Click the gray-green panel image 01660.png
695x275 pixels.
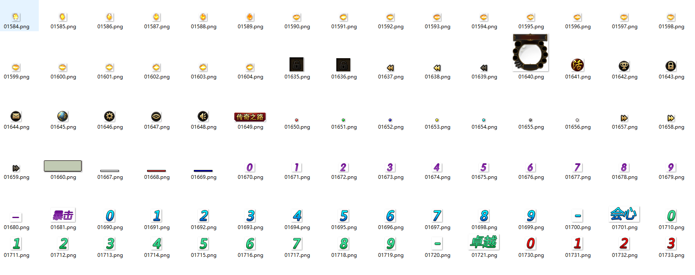[63, 166]
